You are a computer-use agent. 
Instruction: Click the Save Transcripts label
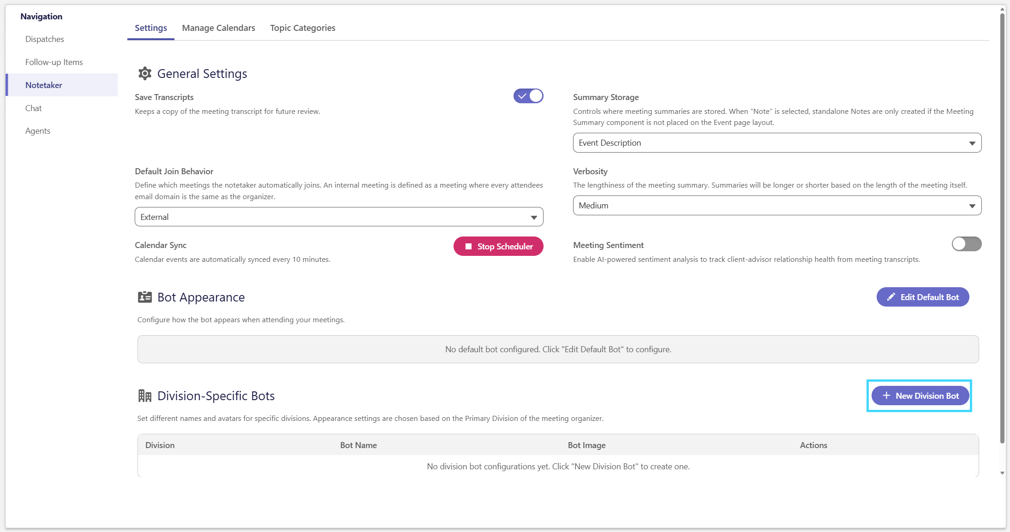pos(164,97)
